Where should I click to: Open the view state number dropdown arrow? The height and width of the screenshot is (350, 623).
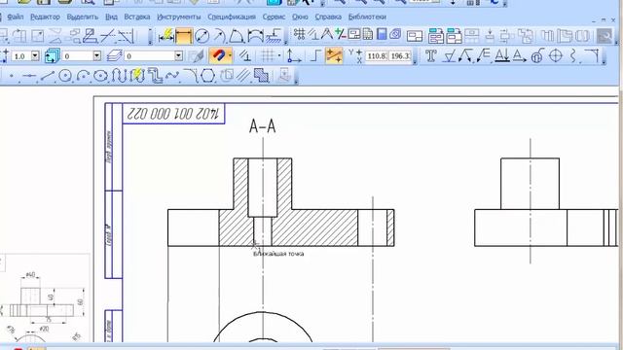coord(96,56)
